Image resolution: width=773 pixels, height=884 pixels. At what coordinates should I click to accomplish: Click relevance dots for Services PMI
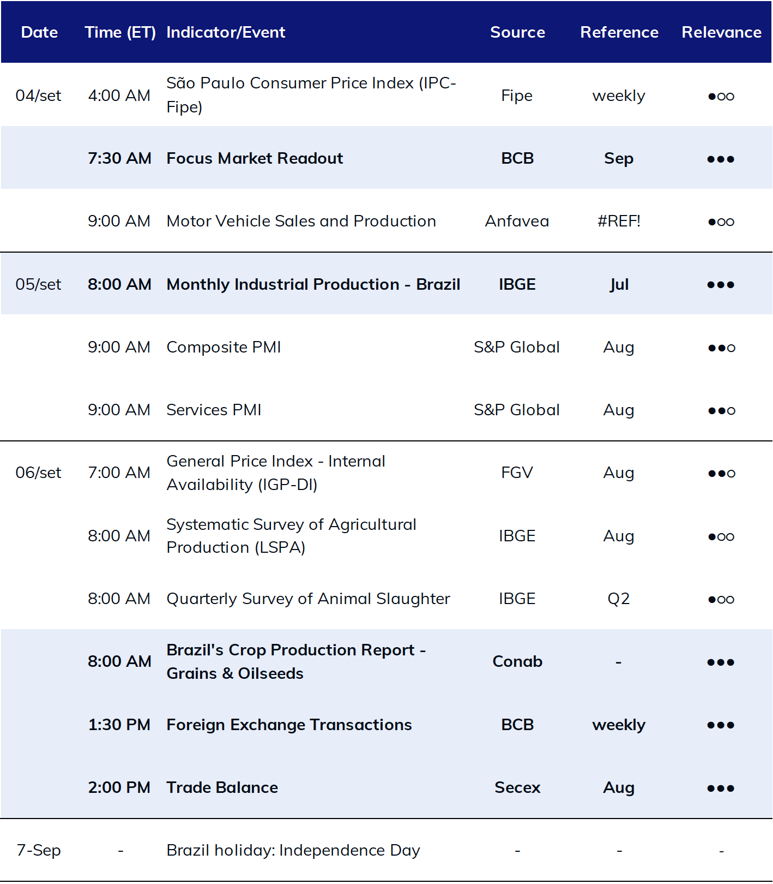tap(721, 410)
